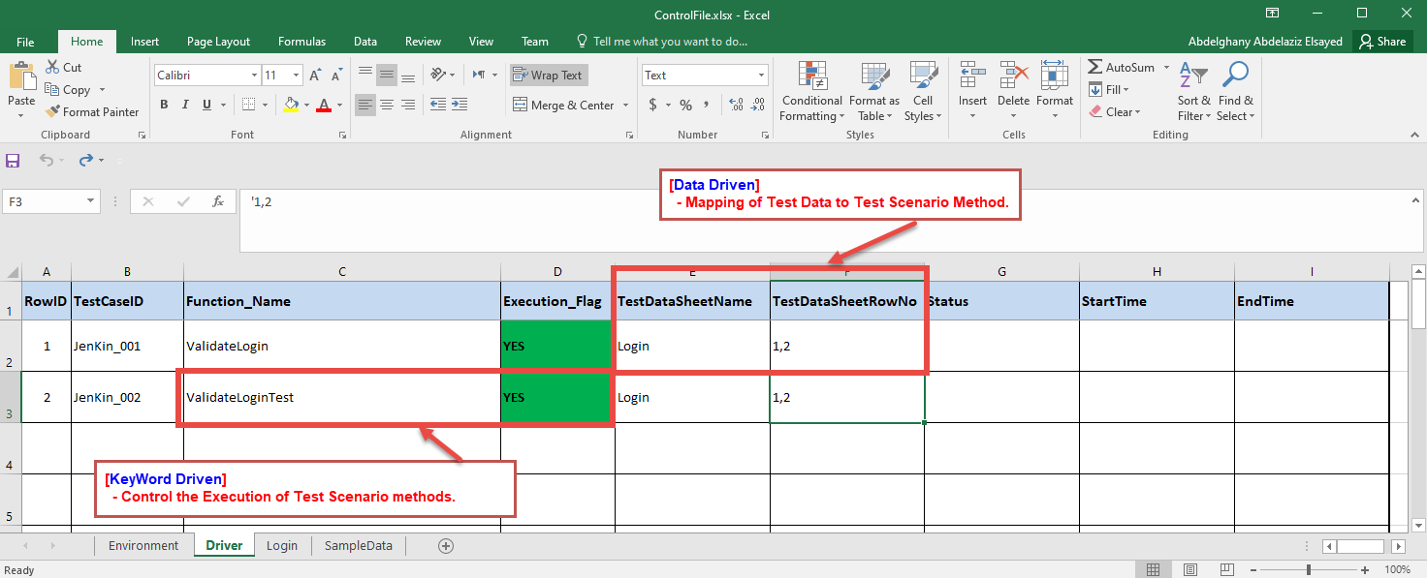Click the Redo arrow
Screen dimensions: 1427x578
[86, 161]
